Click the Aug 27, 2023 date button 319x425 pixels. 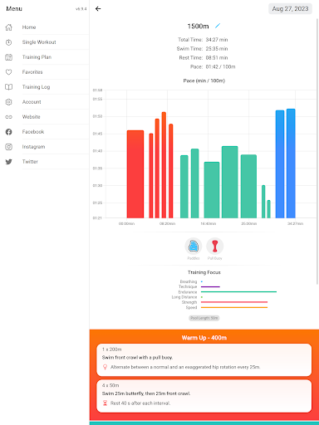click(290, 9)
